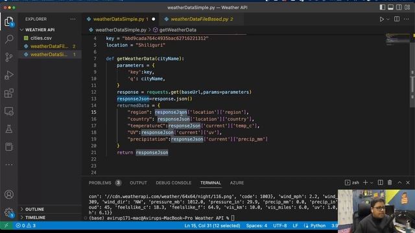This screenshot has height=233, width=415.
Task: Click 'return responseJson' on line 21
Action: 143,153
